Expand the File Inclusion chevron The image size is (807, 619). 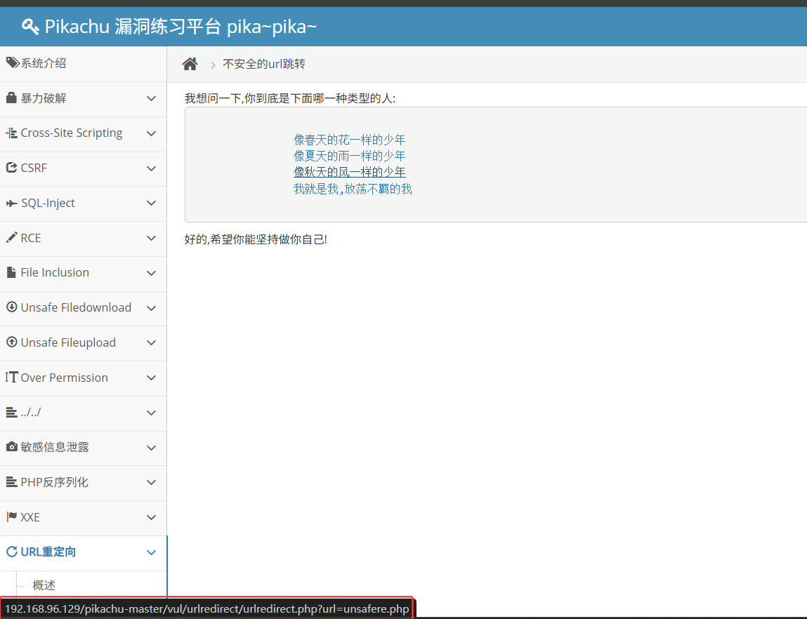(151, 273)
